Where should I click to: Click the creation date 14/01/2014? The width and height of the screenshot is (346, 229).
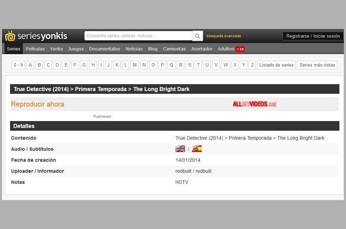click(188, 160)
